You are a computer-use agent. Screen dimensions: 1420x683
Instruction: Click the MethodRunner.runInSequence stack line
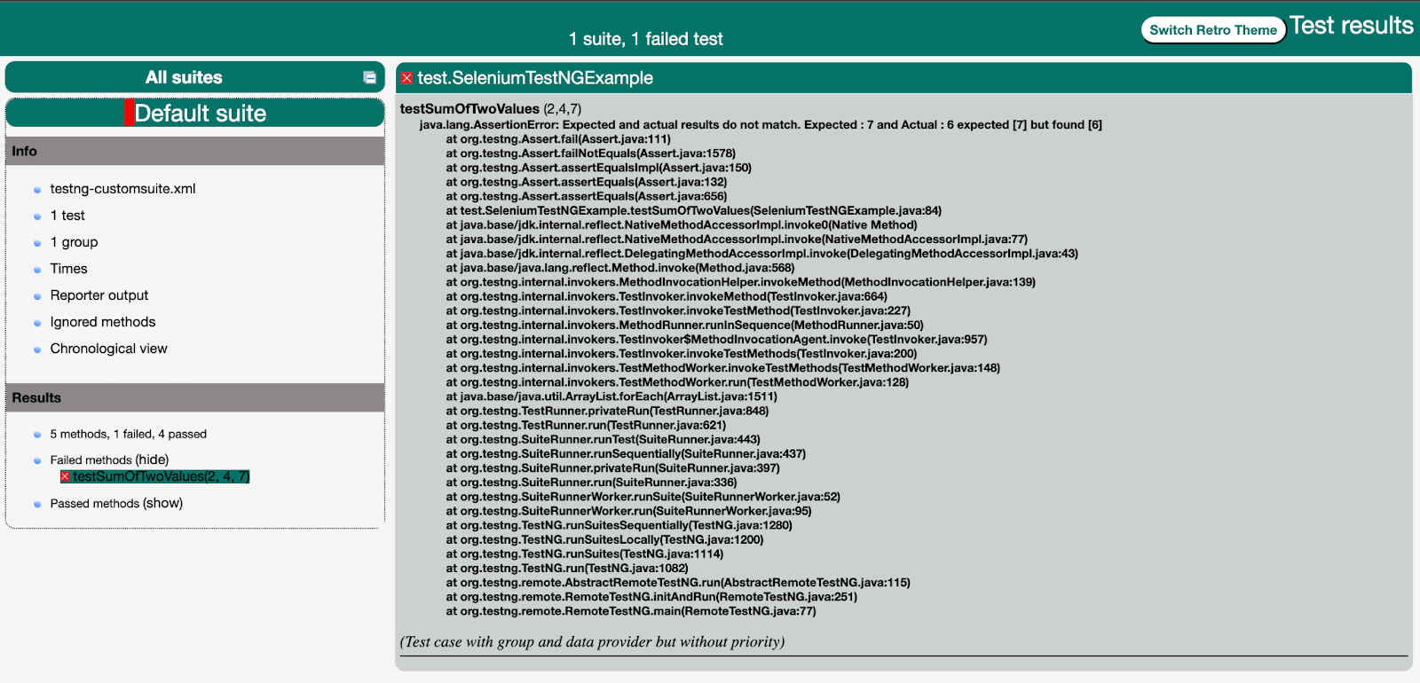[x=684, y=326]
